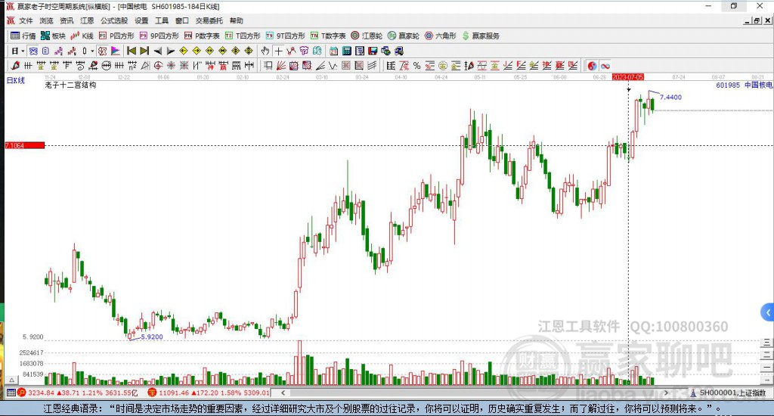The height and width of the screenshot is (416, 774).
Task: Open the T数字表 tool
Action: coord(328,36)
